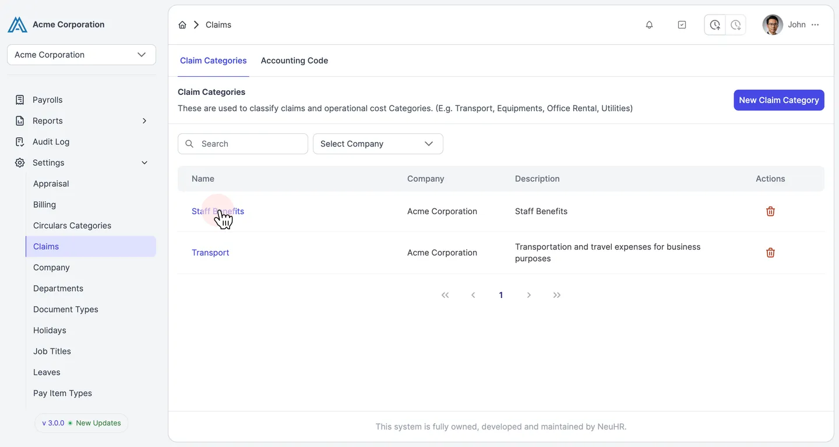This screenshot has width=839, height=447.
Task: Open the Select Company filter dropdown
Action: coord(378,144)
